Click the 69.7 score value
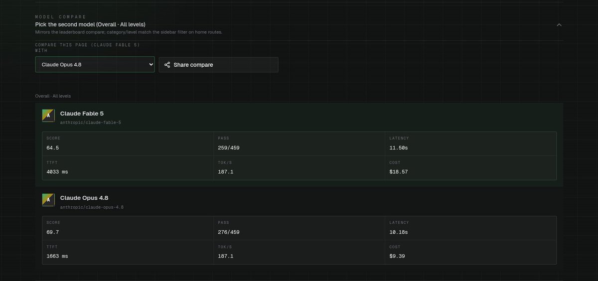Viewport: 598px width, 281px height. (x=53, y=232)
